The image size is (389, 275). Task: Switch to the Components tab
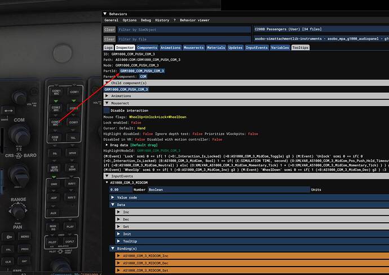[147, 48]
